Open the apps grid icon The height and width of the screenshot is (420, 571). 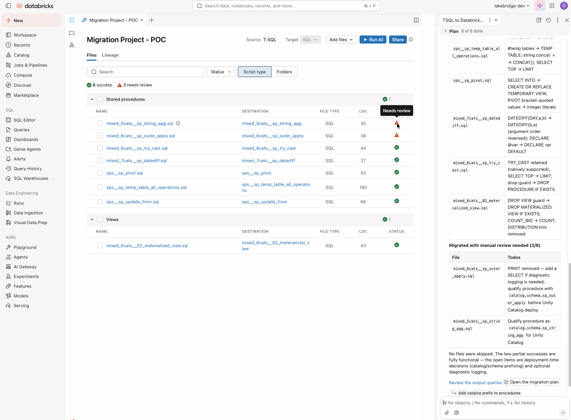point(552,6)
